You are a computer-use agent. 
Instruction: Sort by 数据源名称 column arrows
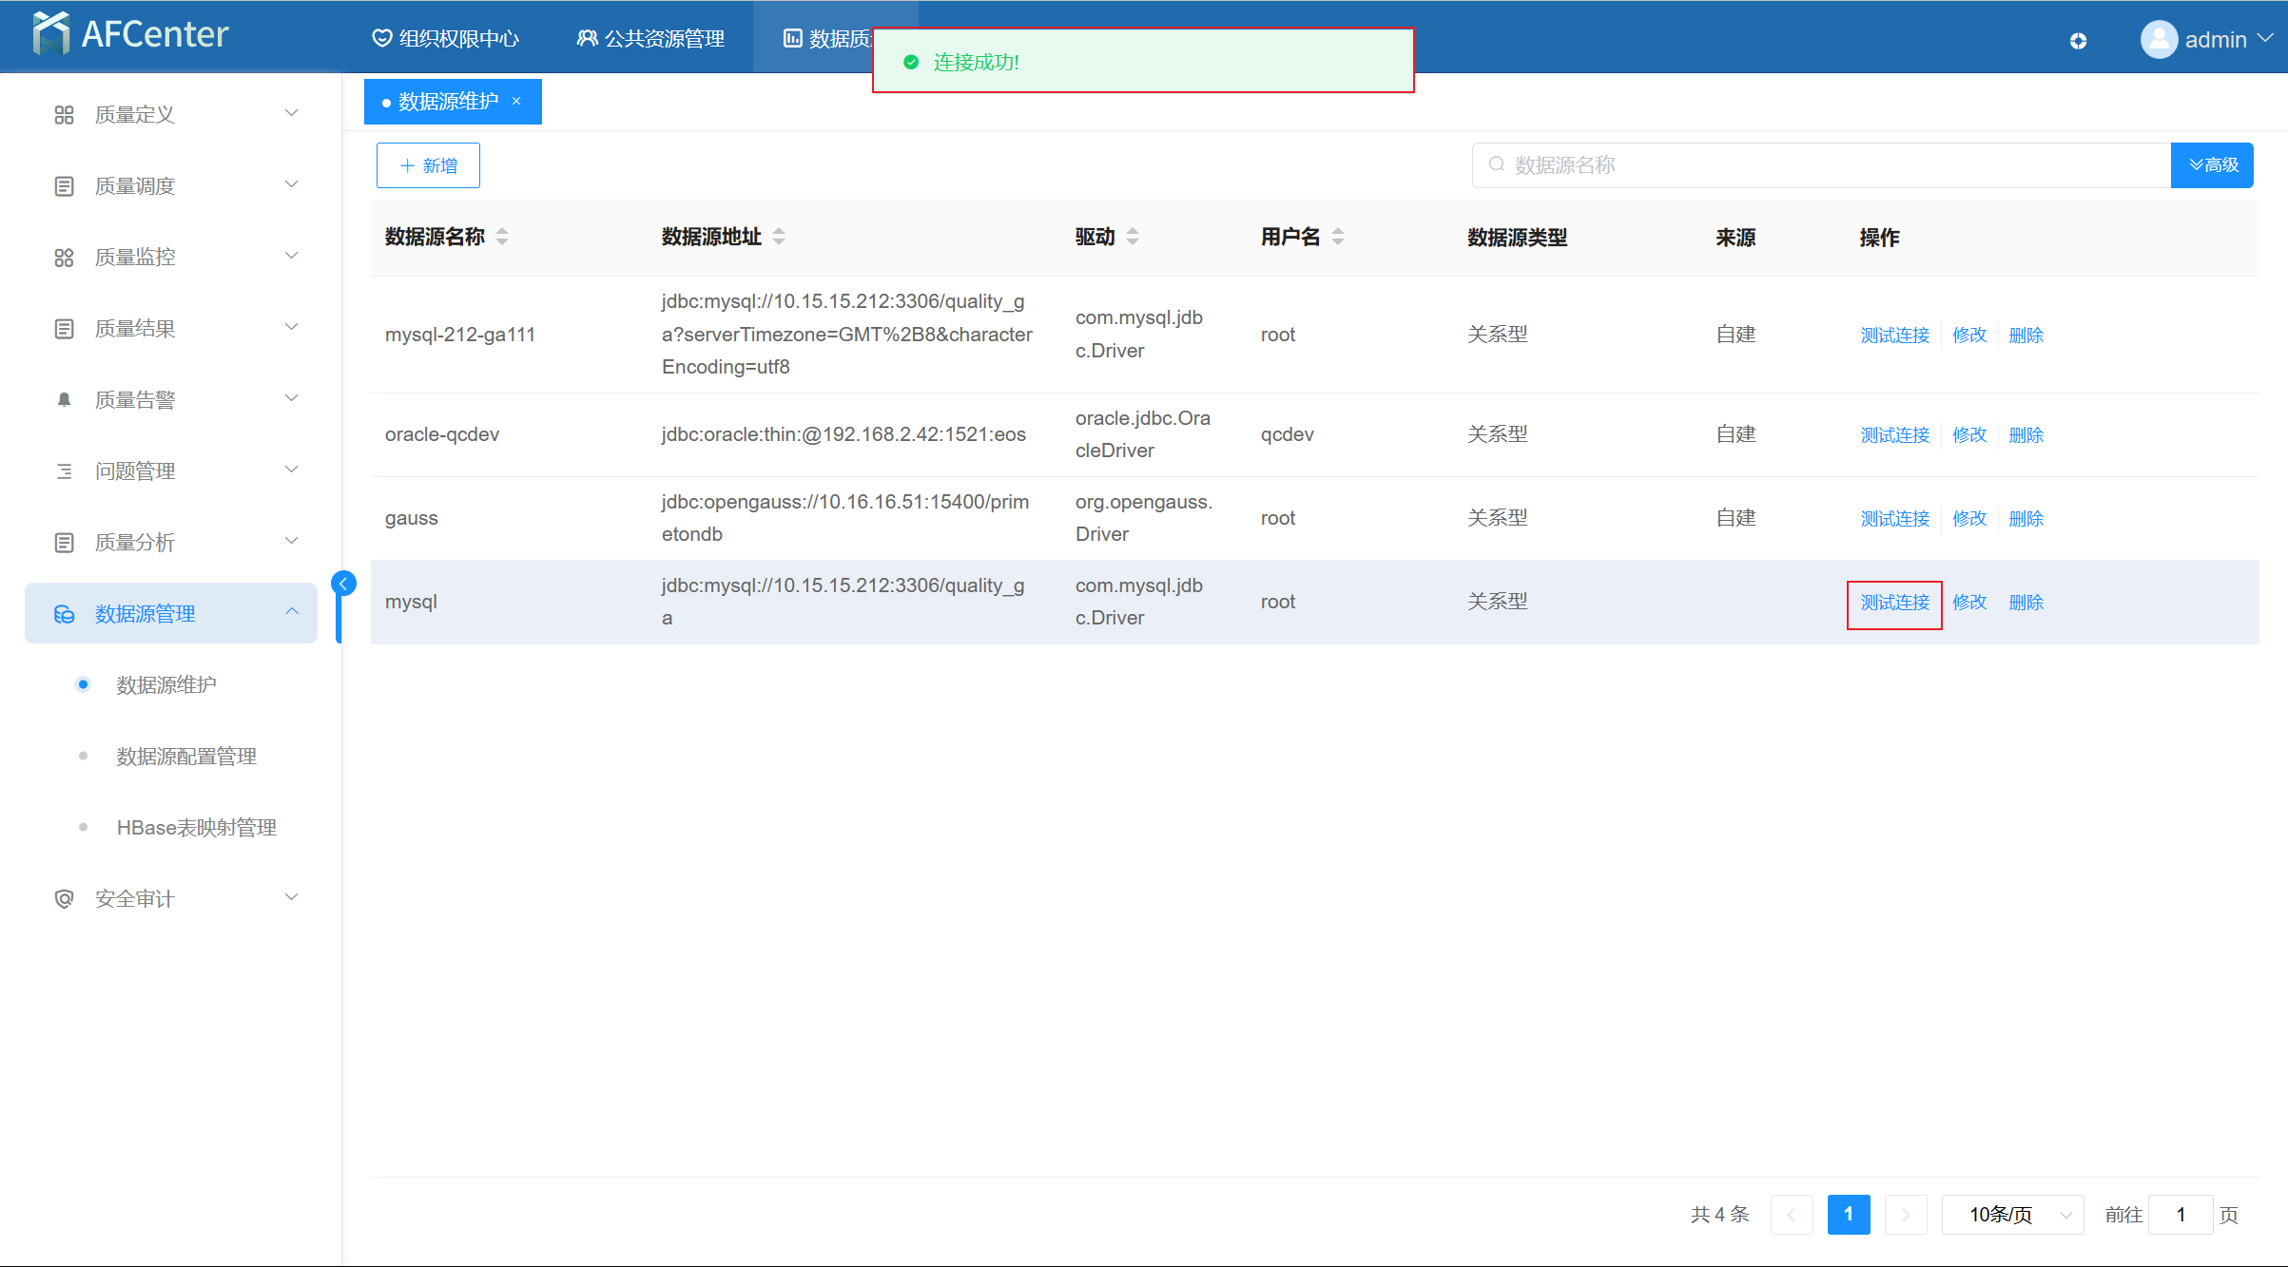[502, 237]
